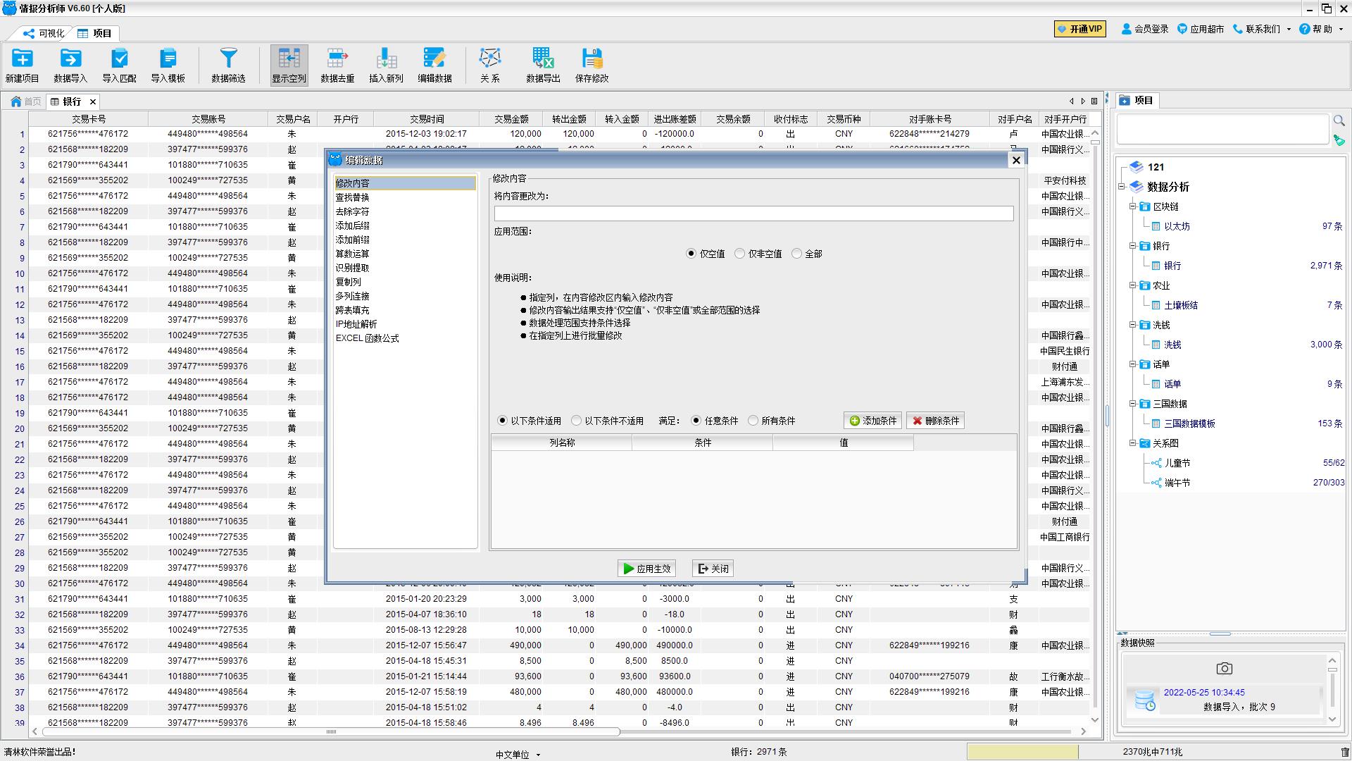Switch to the 项目 ribbon tab

[95, 33]
